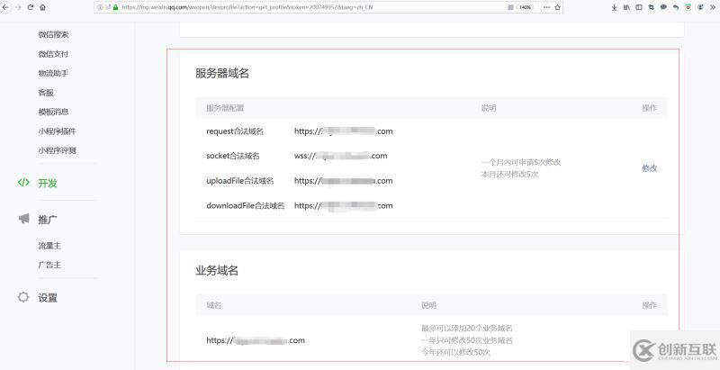
Task: Click the 设置 gear icon
Action: pos(23,297)
